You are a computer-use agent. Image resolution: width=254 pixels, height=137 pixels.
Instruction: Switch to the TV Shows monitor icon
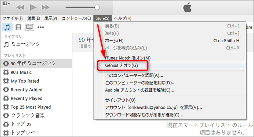[29, 27]
